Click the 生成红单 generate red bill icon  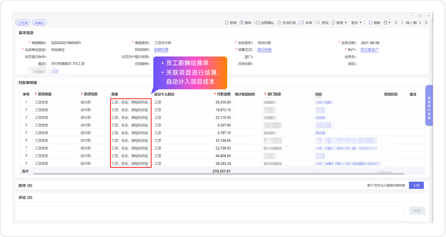279,23
